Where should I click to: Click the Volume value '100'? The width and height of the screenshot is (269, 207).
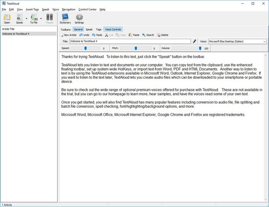[x=206, y=49]
